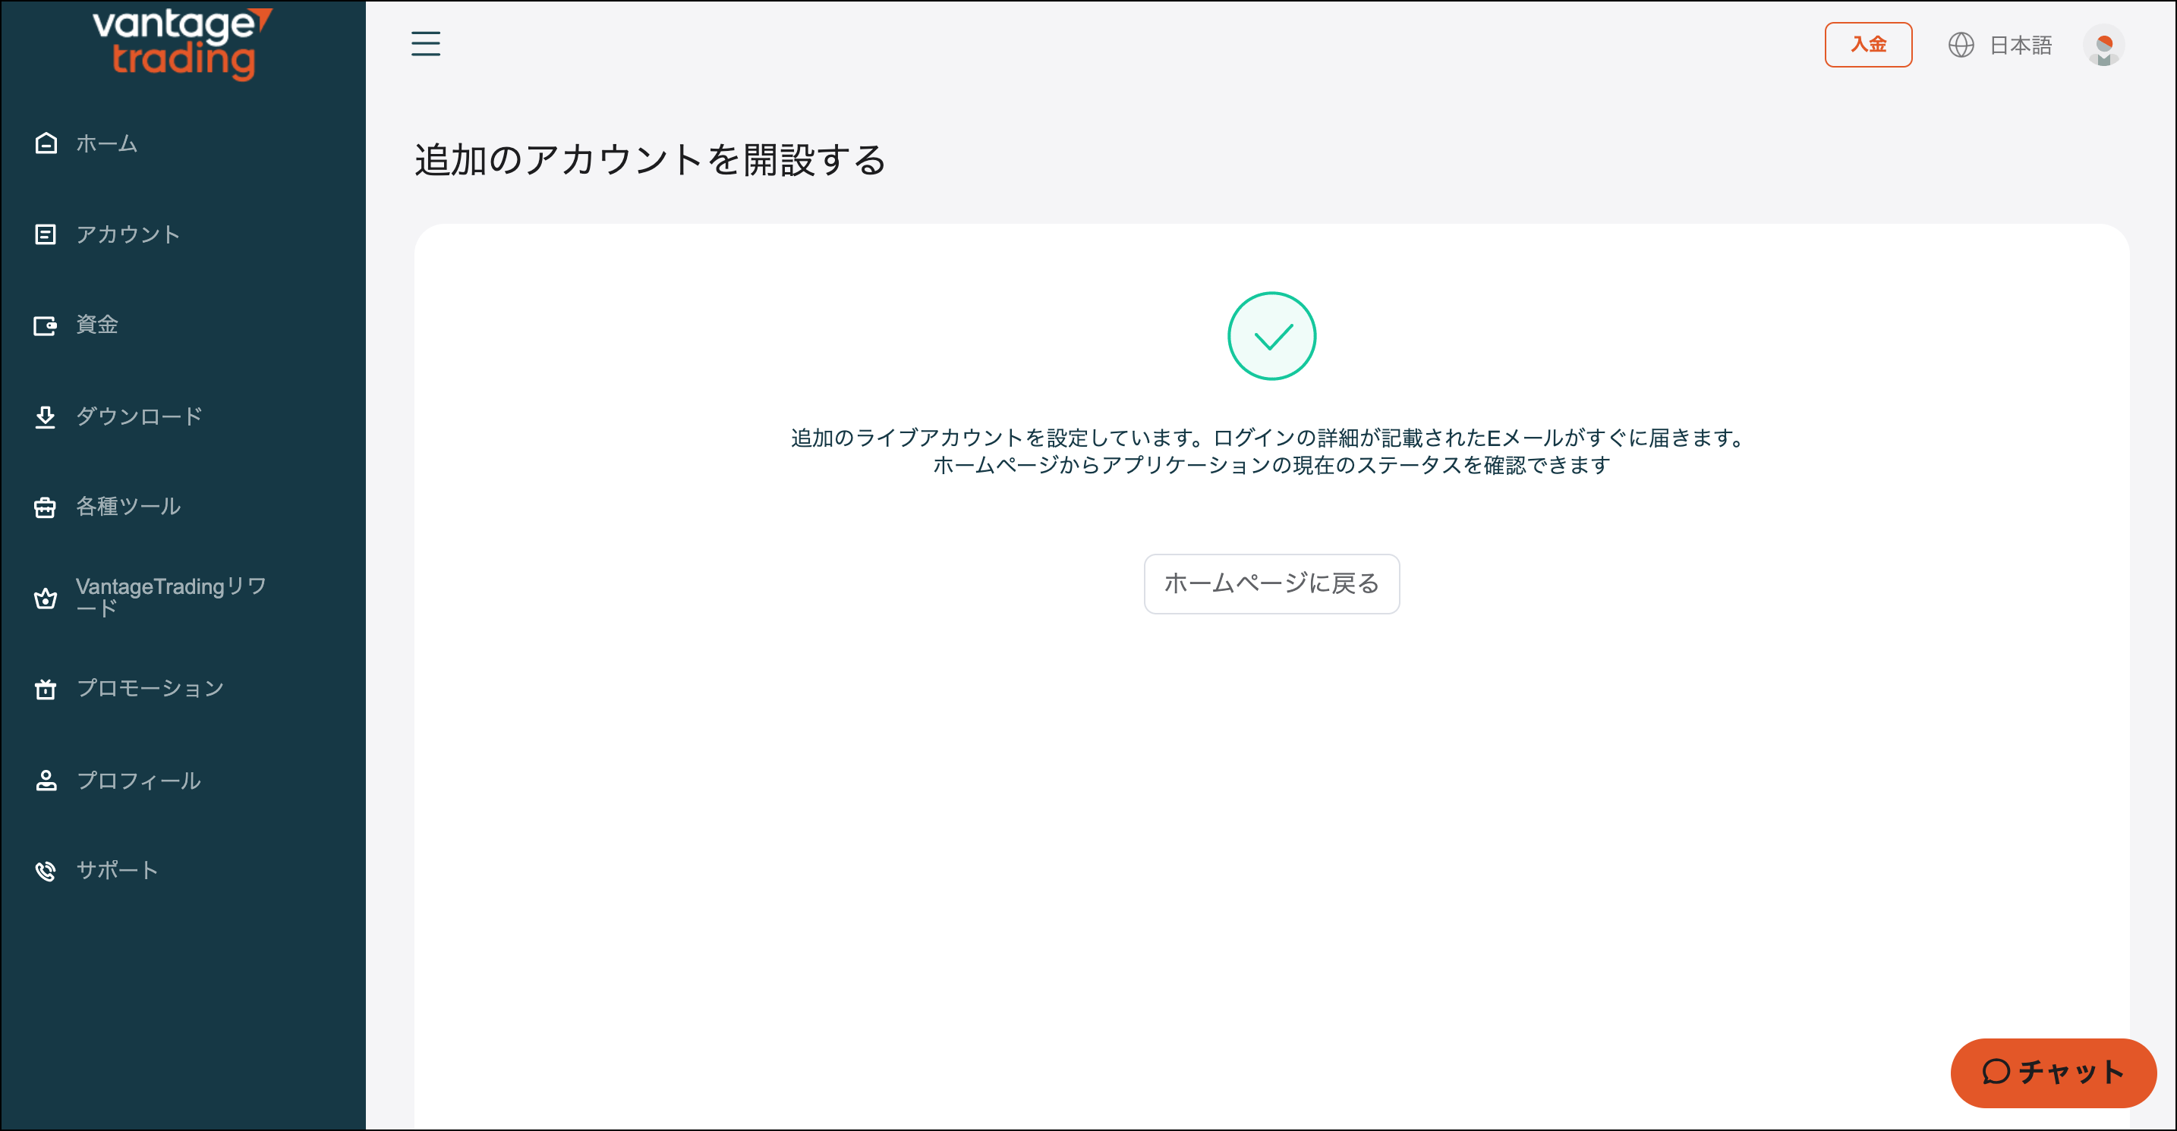Select the ダウンロード download icon
The image size is (2177, 1131).
pos(45,416)
